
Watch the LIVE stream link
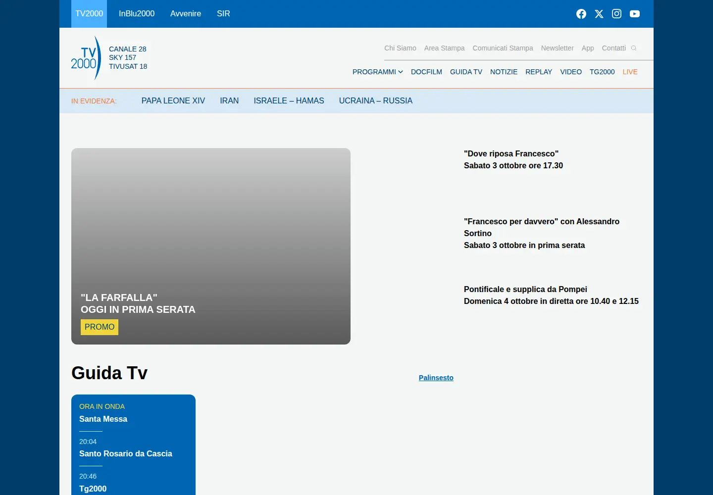tap(630, 72)
